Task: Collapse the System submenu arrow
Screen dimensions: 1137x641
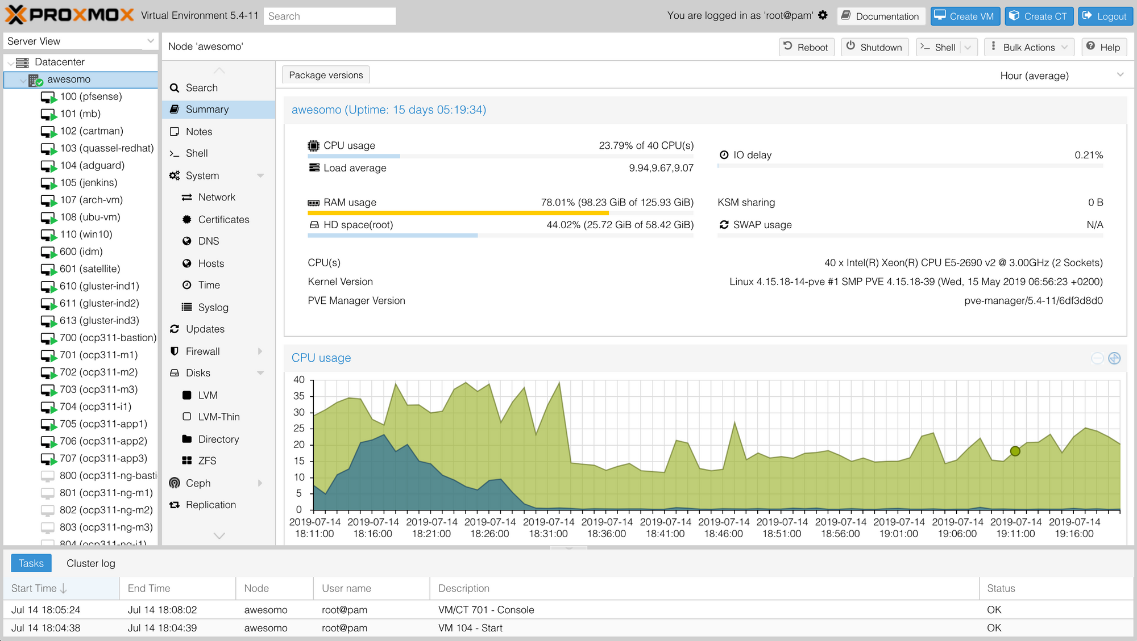Action: tap(260, 176)
